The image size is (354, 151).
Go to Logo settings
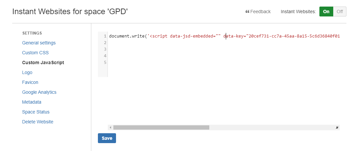[x=27, y=72]
